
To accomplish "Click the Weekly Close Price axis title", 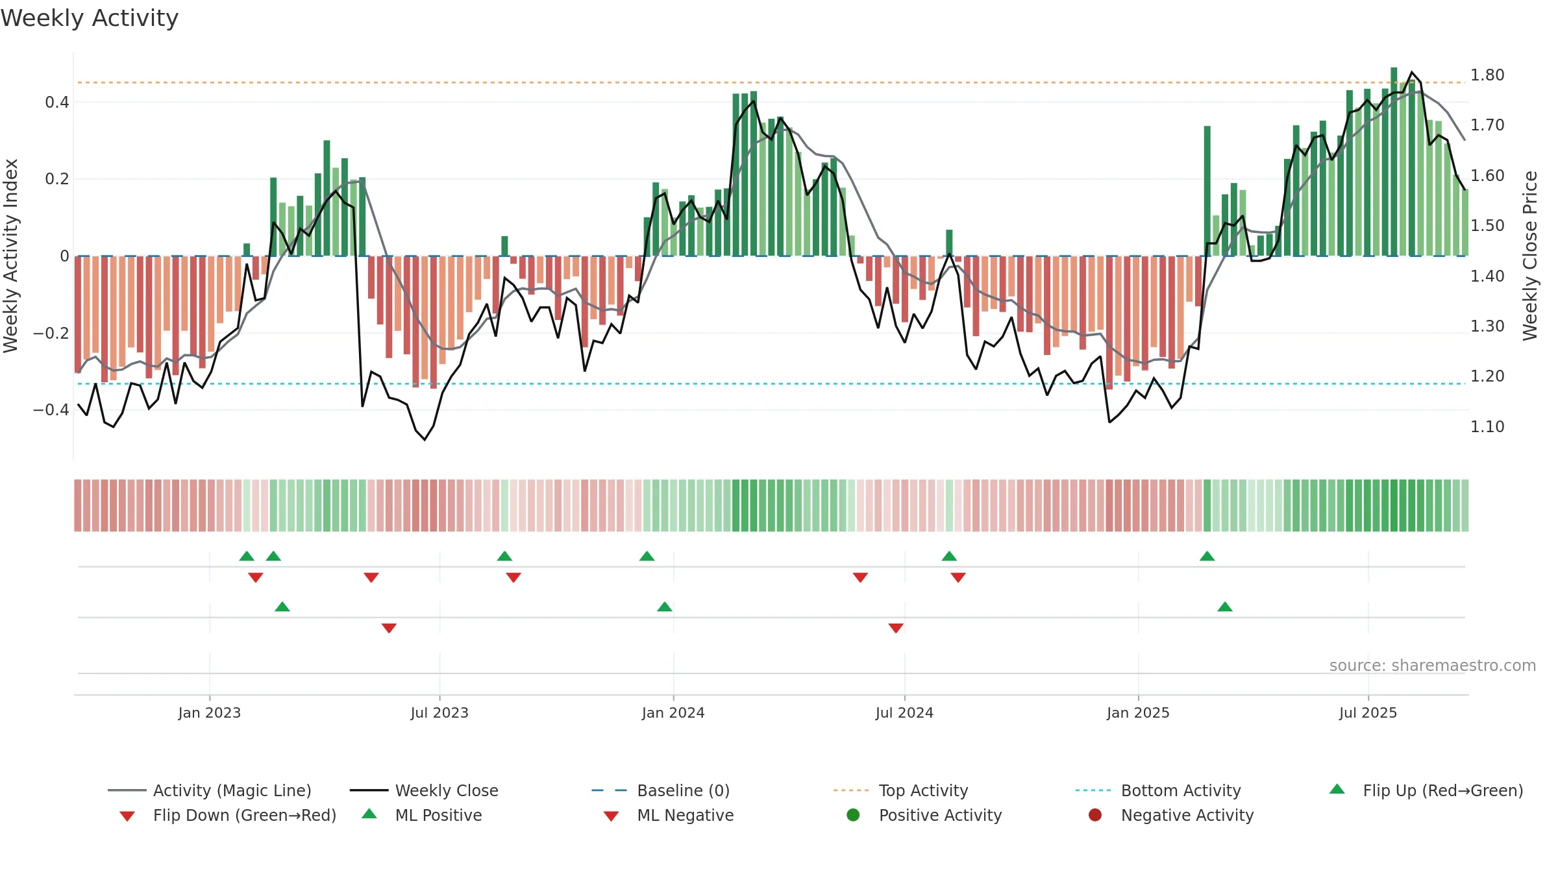I will click(1530, 256).
